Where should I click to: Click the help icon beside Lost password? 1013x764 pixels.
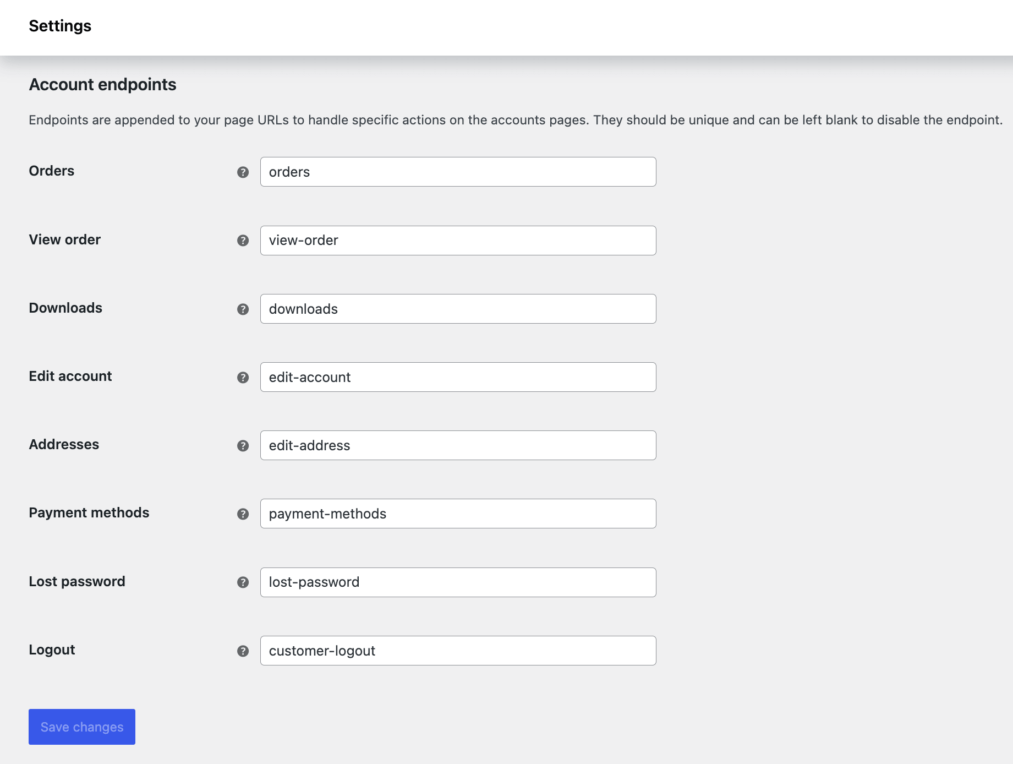[x=243, y=582]
